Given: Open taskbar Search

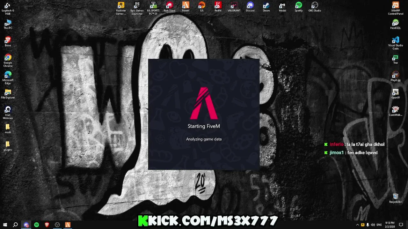Looking at the screenshot, I should 15,225.
